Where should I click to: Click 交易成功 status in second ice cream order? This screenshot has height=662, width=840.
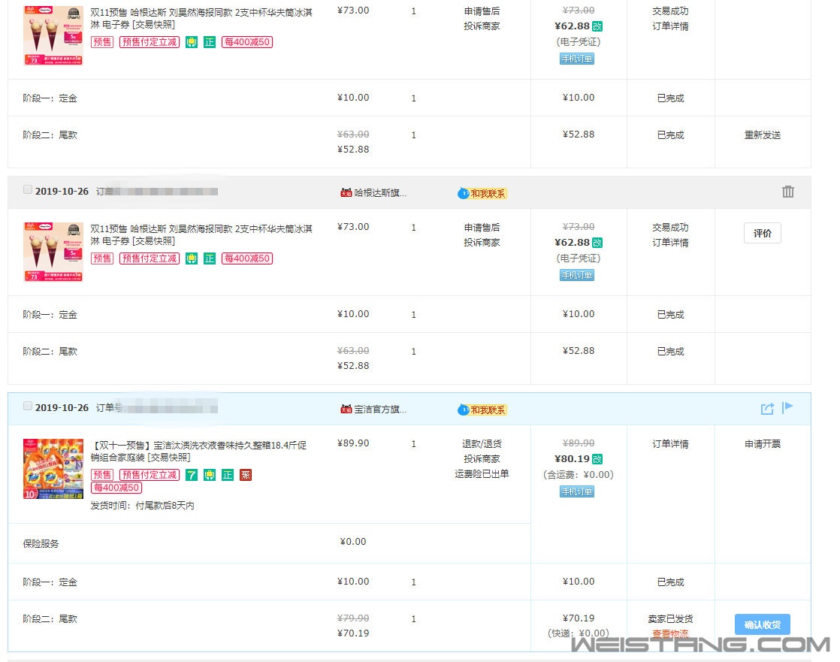point(670,228)
